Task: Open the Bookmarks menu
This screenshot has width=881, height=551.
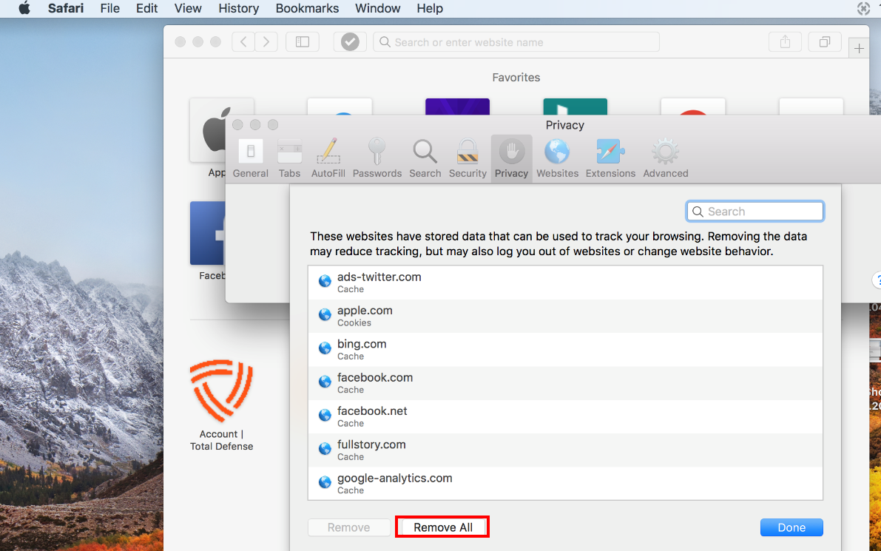Action: pos(307,8)
